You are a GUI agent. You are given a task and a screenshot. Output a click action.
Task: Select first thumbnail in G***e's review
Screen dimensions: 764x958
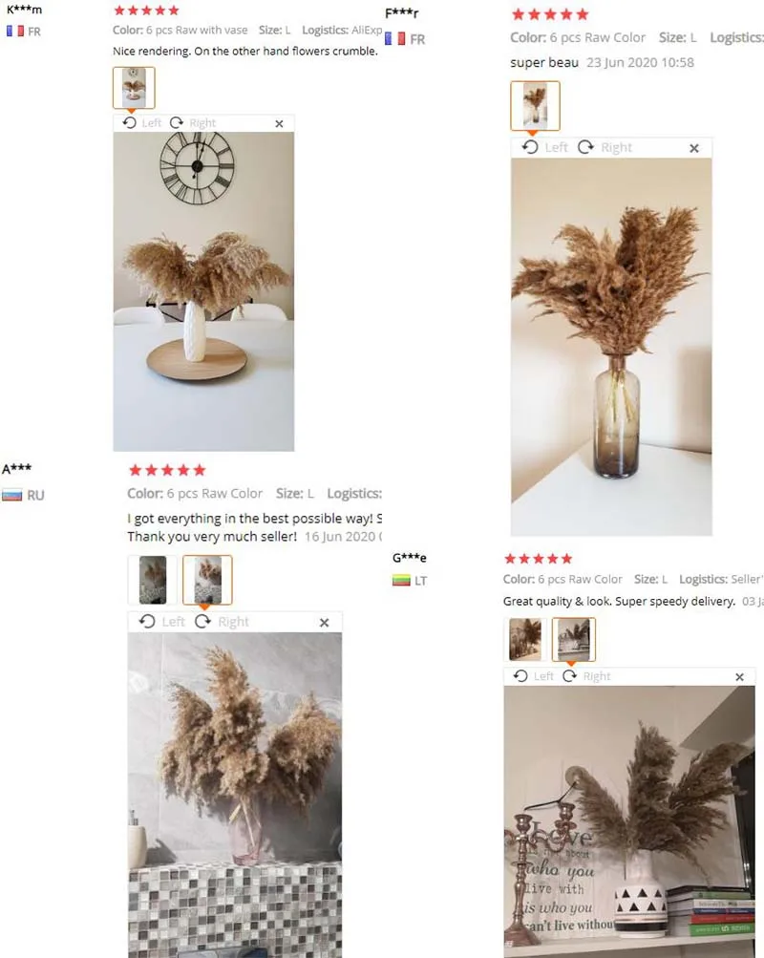click(525, 639)
